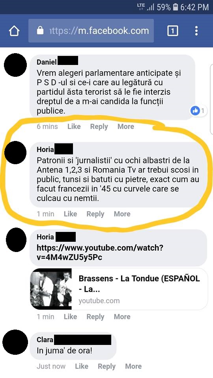This screenshot has height=378, width=213.
Task: Reply to Horia's circled comment
Action: (95, 214)
